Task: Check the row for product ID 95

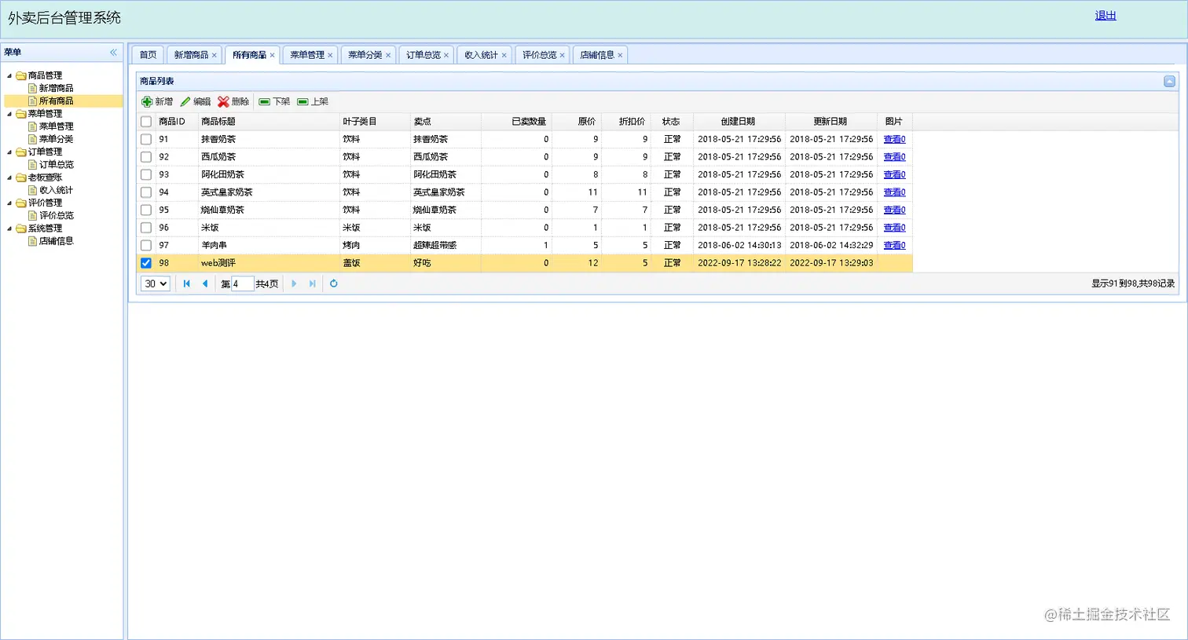Action: (x=146, y=210)
